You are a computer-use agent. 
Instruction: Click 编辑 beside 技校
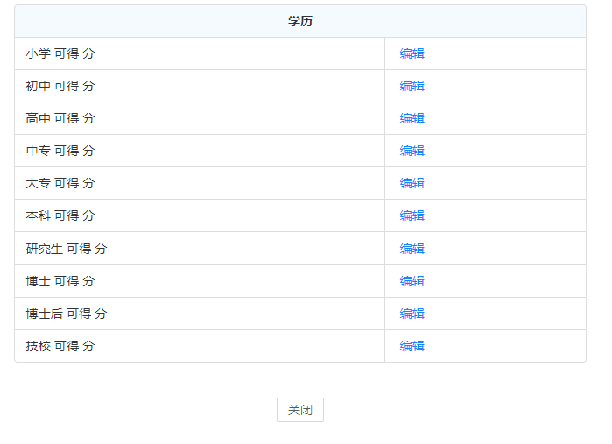[412, 346]
